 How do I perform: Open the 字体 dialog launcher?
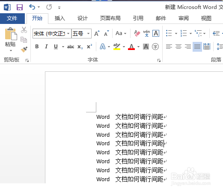(x=159, y=61)
